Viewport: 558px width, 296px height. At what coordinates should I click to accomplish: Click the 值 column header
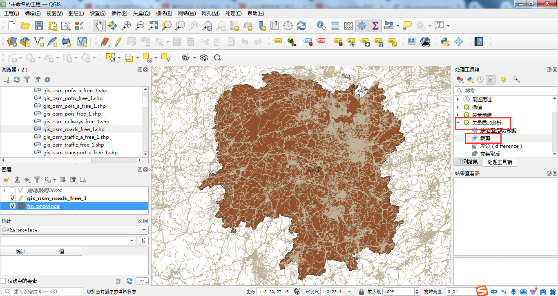[62, 251]
